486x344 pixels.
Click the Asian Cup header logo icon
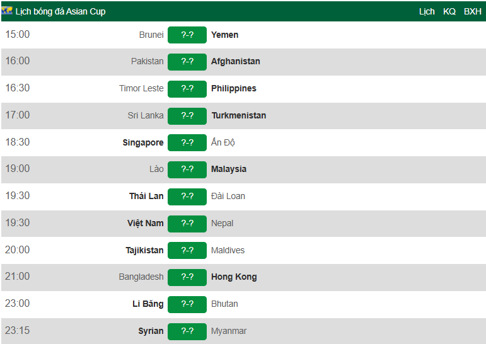click(x=7, y=11)
